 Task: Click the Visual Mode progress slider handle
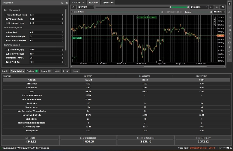[x=162, y=12]
